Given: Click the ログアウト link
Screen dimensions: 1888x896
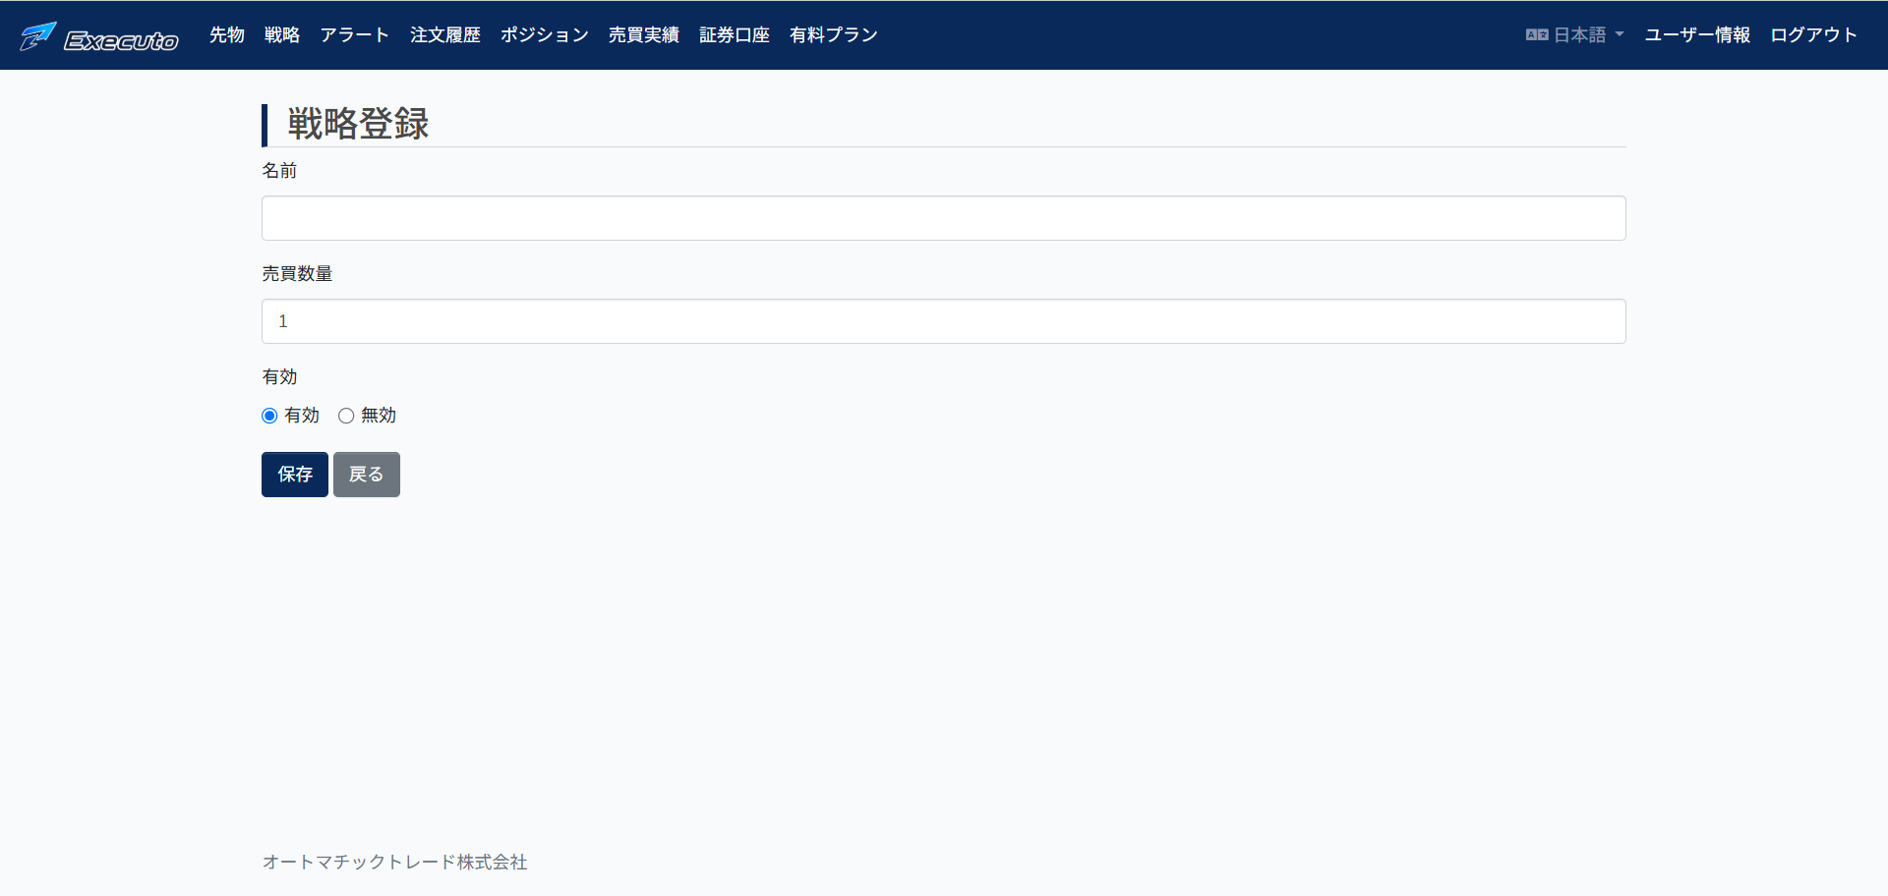Looking at the screenshot, I should [1814, 35].
